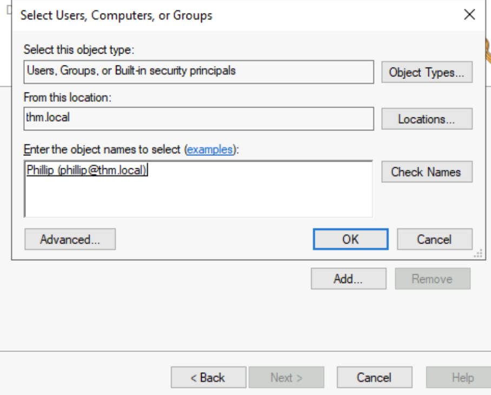Click the disabled Next > button
Viewport: 491px width, 395px height.
(286, 378)
